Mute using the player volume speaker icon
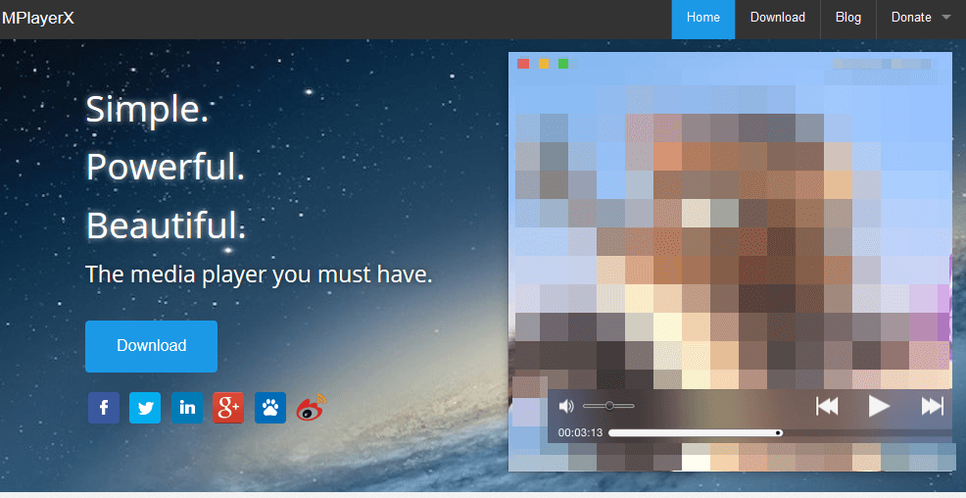The height and width of the screenshot is (498, 966). point(566,406)
